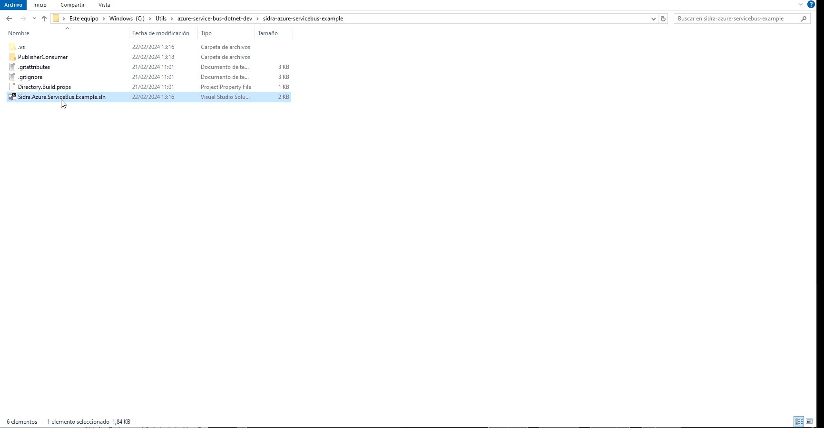The image size is (824, 428).
Task: Open the Vista ribbon tab
Action: click(x=104, y=5)
